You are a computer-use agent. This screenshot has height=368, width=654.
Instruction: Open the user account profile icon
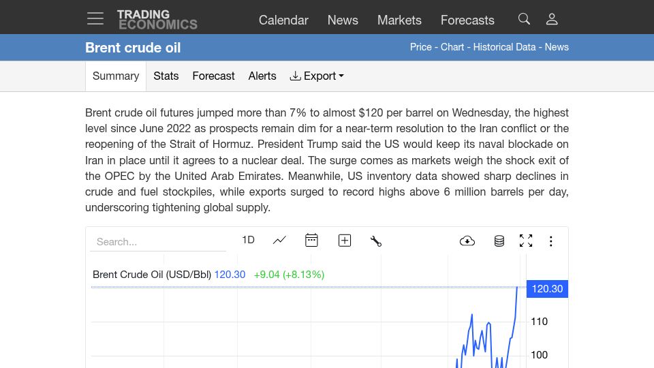point(552,19)
